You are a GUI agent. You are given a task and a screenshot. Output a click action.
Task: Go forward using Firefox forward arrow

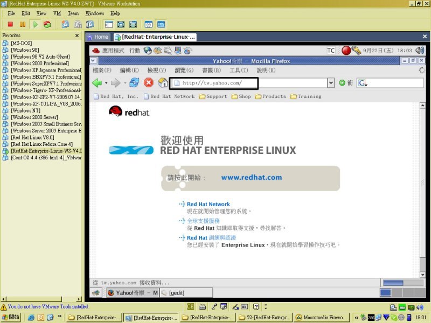(115, 83)
